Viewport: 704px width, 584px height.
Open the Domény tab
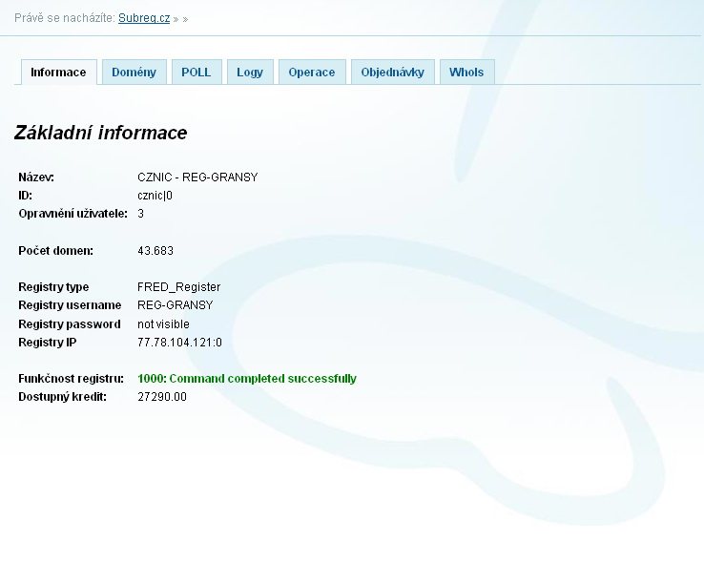click(x=134, y=73)
